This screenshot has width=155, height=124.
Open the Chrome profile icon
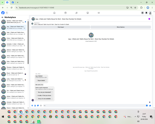(x=148, y=7)
